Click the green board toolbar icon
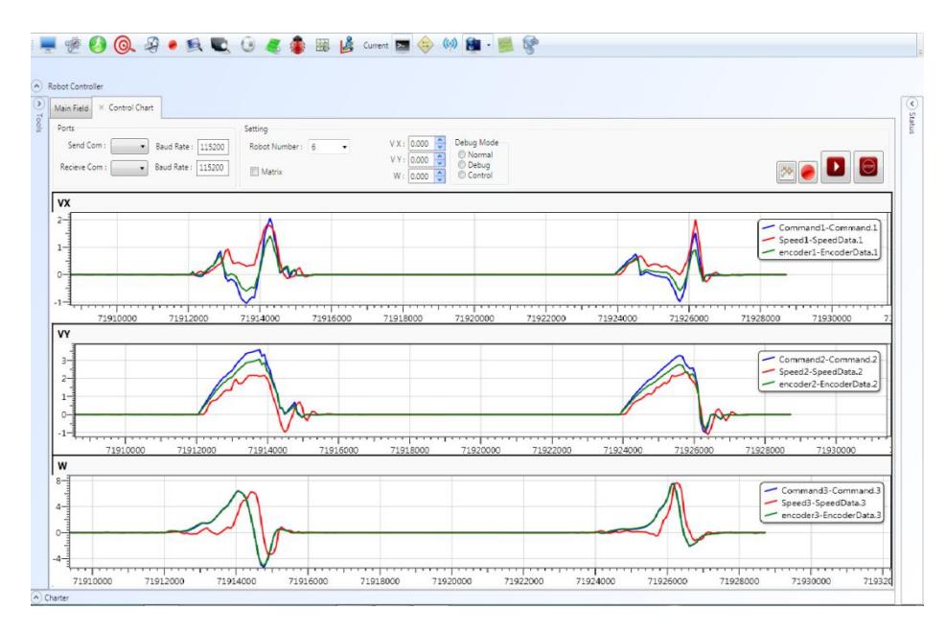946x633 pixels. coord(505,45)
